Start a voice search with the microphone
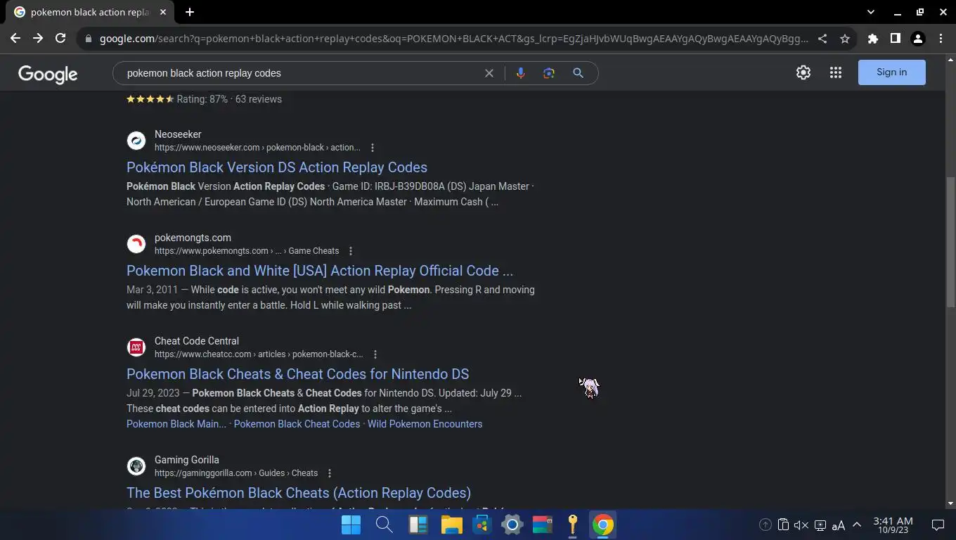Image resolution: width=956 pixels, height=540 pixels. [520, 73]
